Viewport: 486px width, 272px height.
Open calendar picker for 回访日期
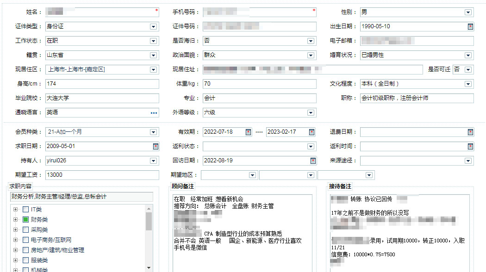coord(313,161)
